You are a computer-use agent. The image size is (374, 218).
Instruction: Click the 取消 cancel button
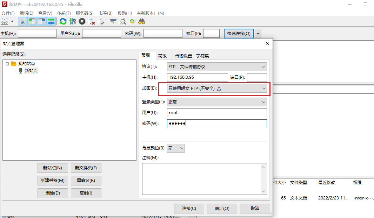pos(255,209)
